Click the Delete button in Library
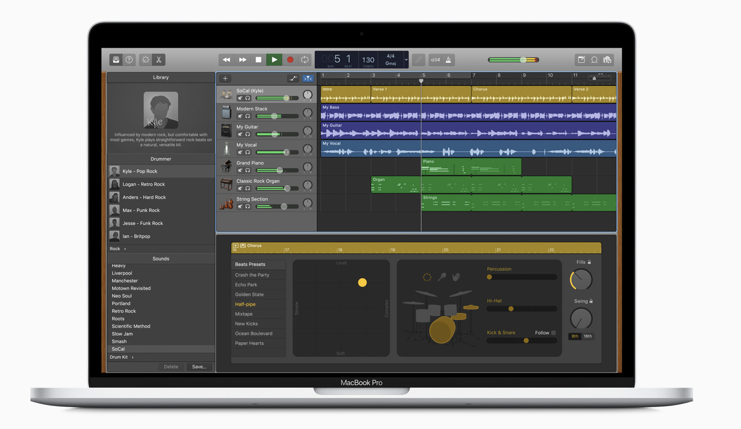The image size is (741, 429). pyautogui.click(x=171, y=367)
